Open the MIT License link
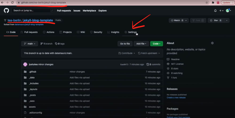 [175, 64]
